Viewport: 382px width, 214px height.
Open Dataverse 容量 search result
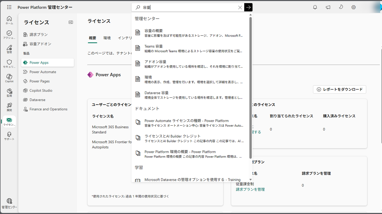[x=191, y=95]
